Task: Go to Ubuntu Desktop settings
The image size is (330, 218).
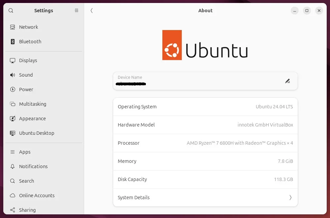Action: coord(44,133)
